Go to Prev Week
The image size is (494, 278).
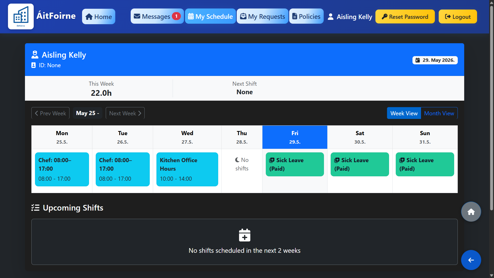(50, 113)
